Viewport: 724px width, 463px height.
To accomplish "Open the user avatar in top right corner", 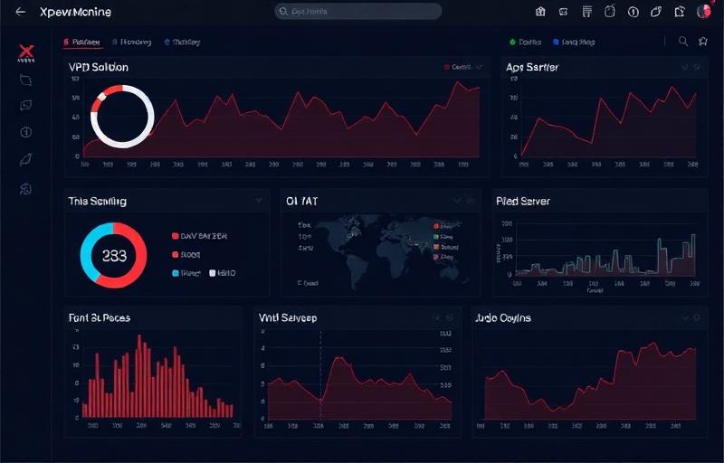I will 702,12.
